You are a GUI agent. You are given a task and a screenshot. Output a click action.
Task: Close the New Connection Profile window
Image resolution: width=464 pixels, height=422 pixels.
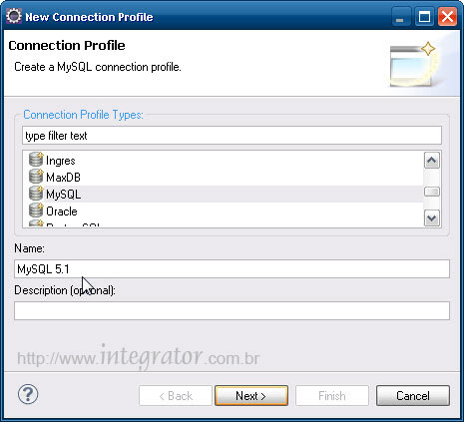pos(447,17)
